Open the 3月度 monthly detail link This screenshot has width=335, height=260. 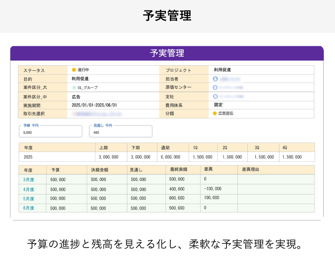coord(28,179)
